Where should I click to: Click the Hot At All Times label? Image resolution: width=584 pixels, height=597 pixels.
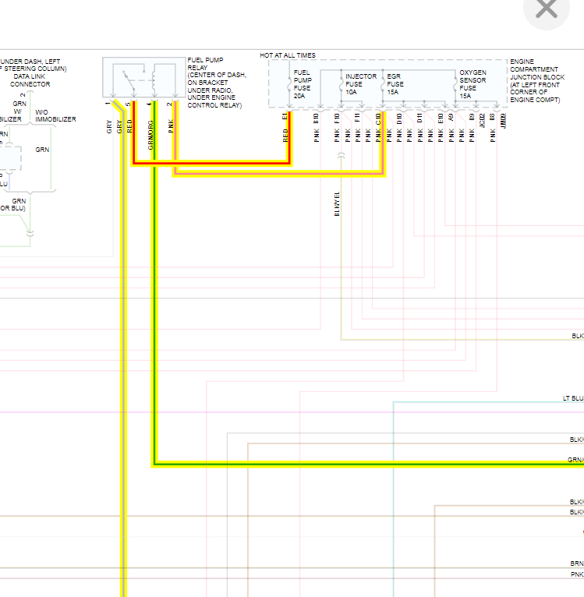coord(288,56)
